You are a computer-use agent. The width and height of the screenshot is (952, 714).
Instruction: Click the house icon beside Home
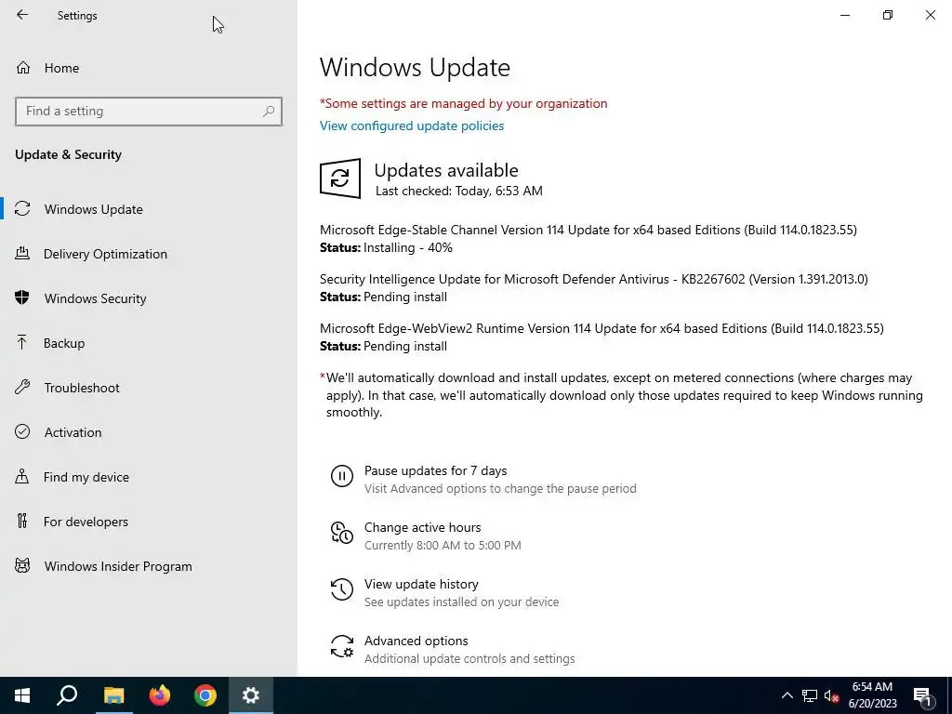tap(23, 67)
